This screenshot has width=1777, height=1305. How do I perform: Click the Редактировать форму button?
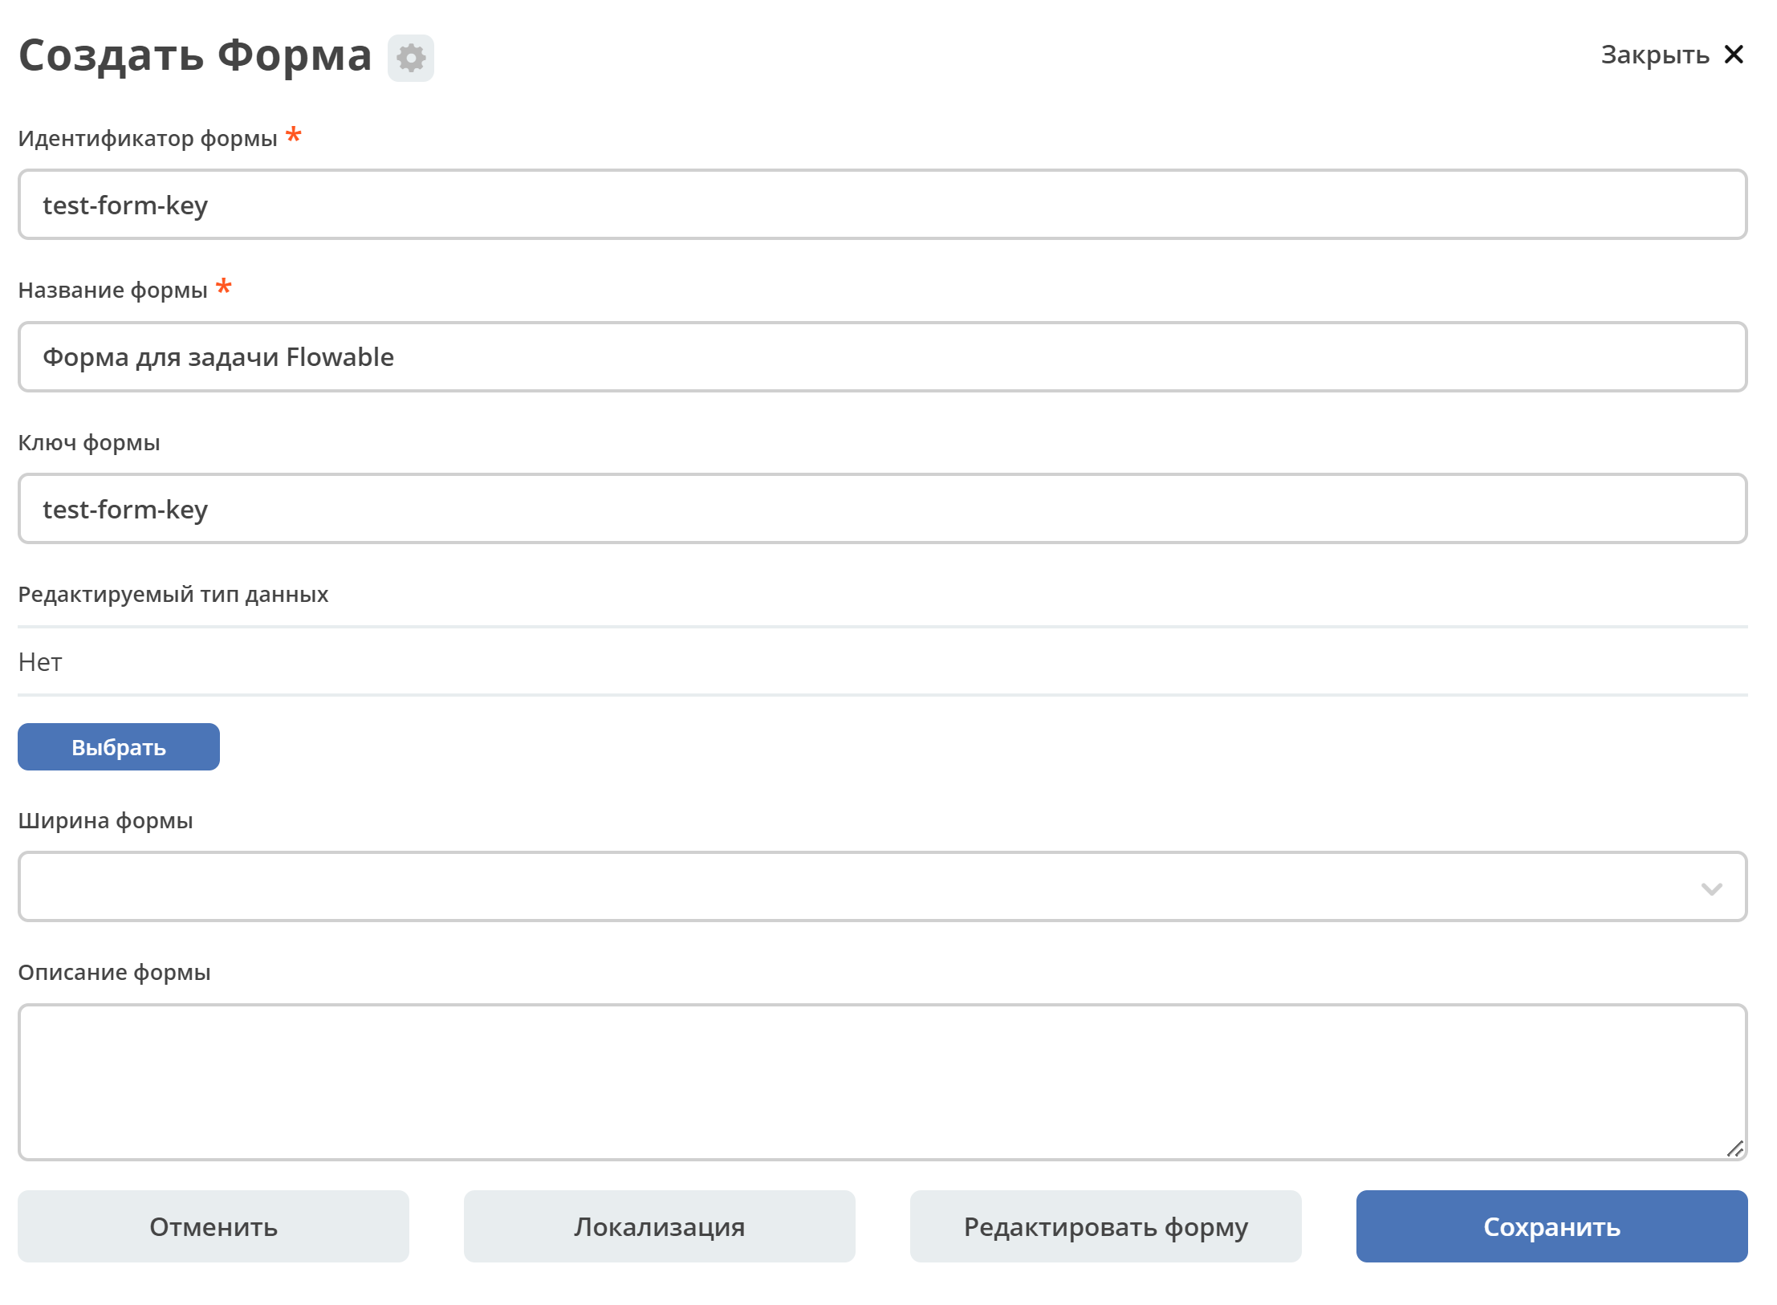click(x=1106, y=1226)
